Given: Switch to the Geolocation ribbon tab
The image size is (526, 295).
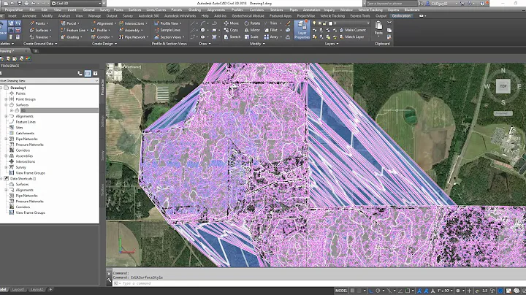Looking at the screenshot, I should tap(401, 16).
